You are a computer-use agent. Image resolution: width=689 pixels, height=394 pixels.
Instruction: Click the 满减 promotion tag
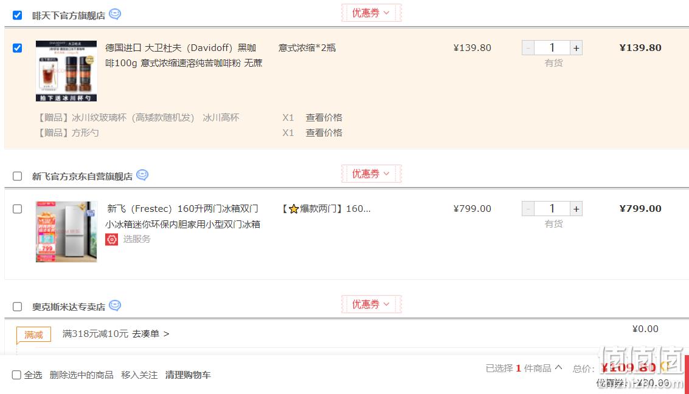coord(34,335)
